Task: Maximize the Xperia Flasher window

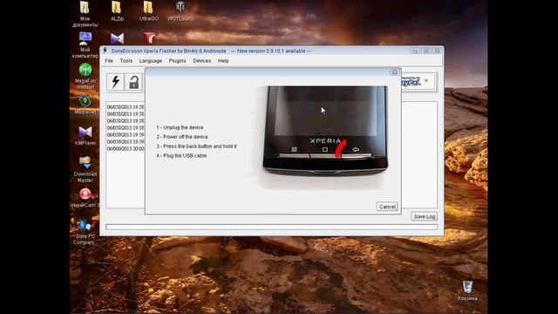Action: coord(426,51)
